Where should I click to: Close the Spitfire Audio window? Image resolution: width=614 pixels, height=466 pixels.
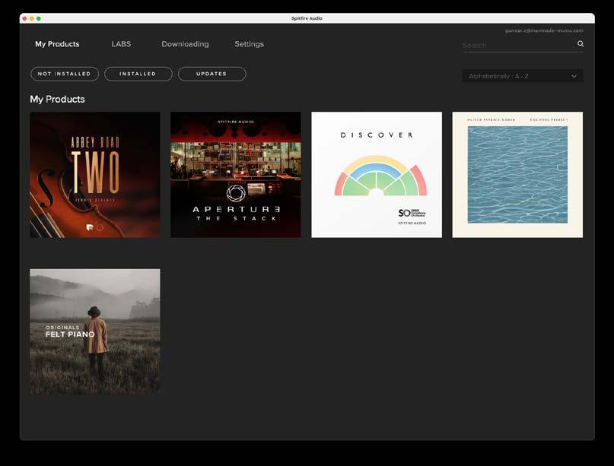coord(24,18)
